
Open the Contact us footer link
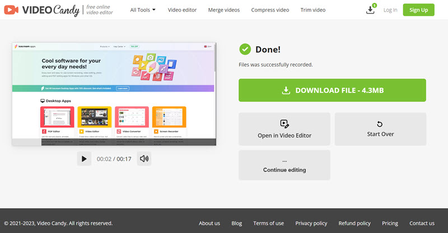[x=422, y=224]
